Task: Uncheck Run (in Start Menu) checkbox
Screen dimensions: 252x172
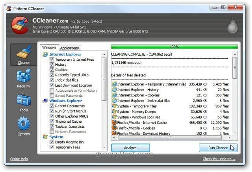Action: pyautogui.click(x=52, y=111)
